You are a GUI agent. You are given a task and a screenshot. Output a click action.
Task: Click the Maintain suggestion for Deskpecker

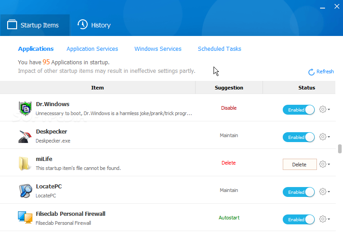tap(229, 135)
